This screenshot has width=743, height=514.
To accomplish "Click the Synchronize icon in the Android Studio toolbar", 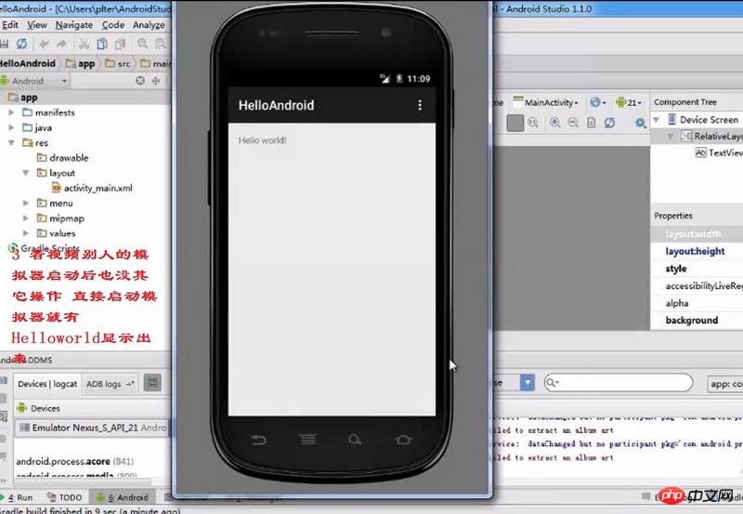I will coord(21,44).
